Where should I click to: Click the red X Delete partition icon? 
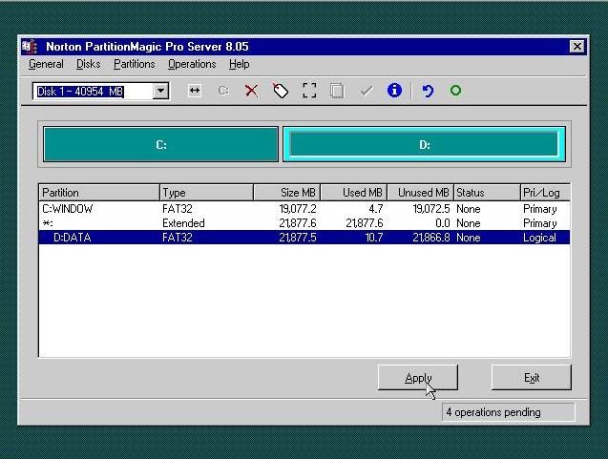251,91
